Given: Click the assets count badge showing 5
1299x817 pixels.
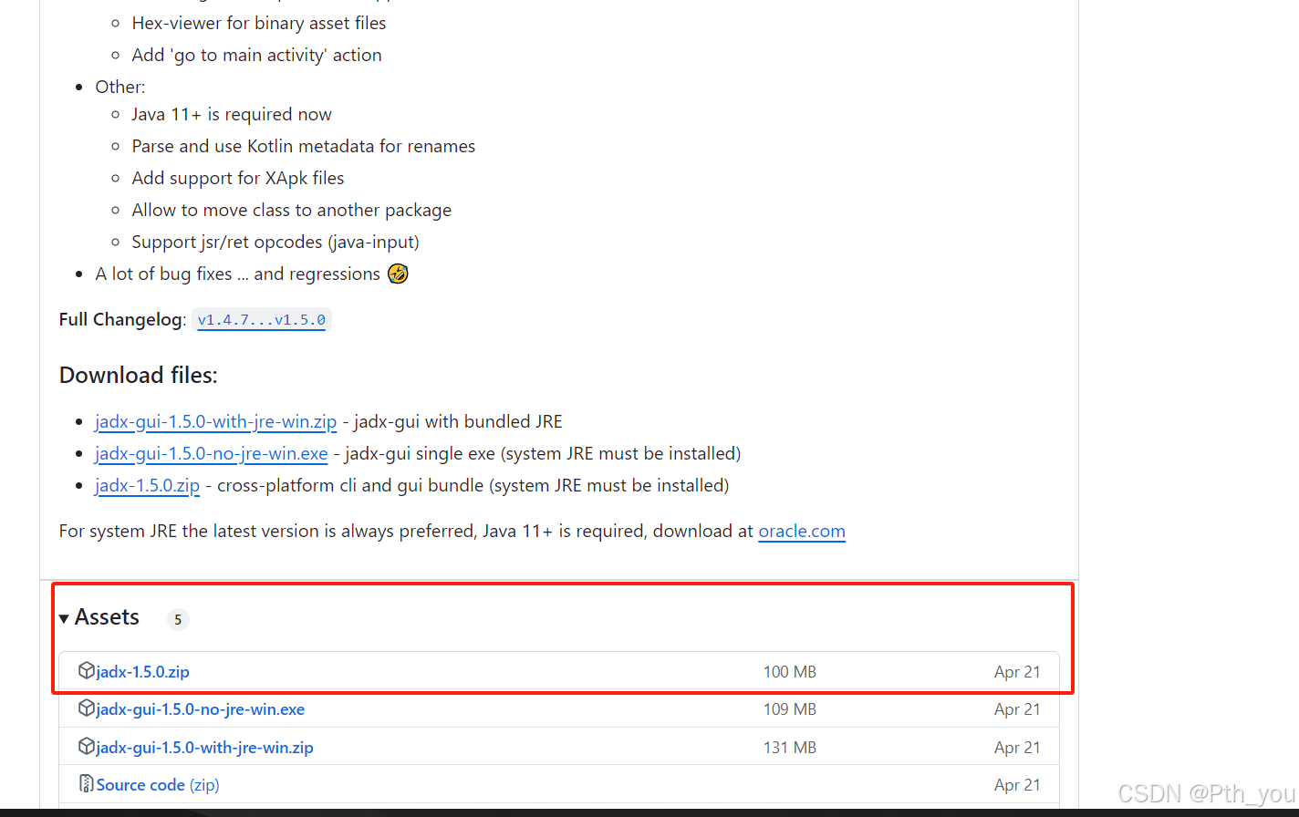Looking at the screenshot, I should [x=178, y=619].
